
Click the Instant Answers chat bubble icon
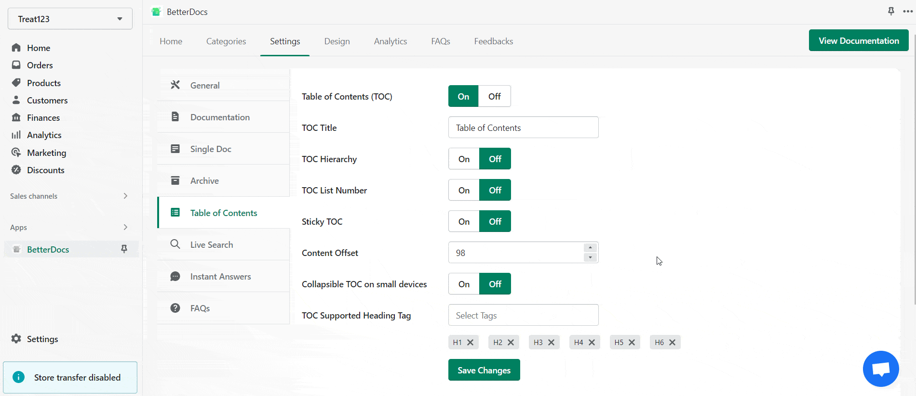click(175, 276)
